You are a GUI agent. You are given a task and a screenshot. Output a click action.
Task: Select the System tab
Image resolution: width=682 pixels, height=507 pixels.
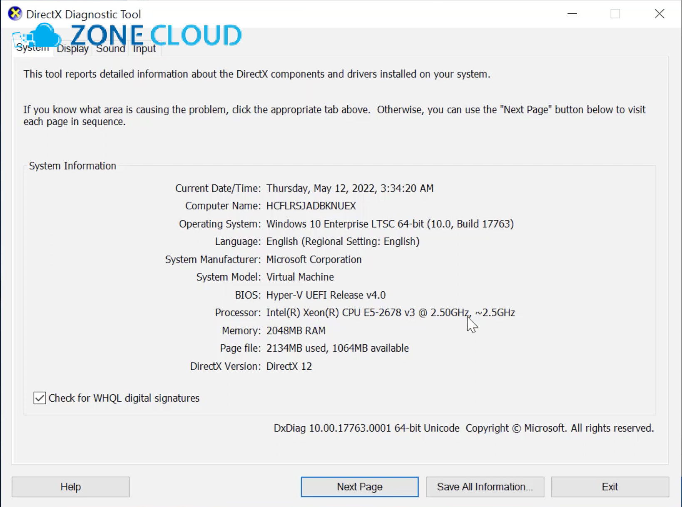point(32,48)
